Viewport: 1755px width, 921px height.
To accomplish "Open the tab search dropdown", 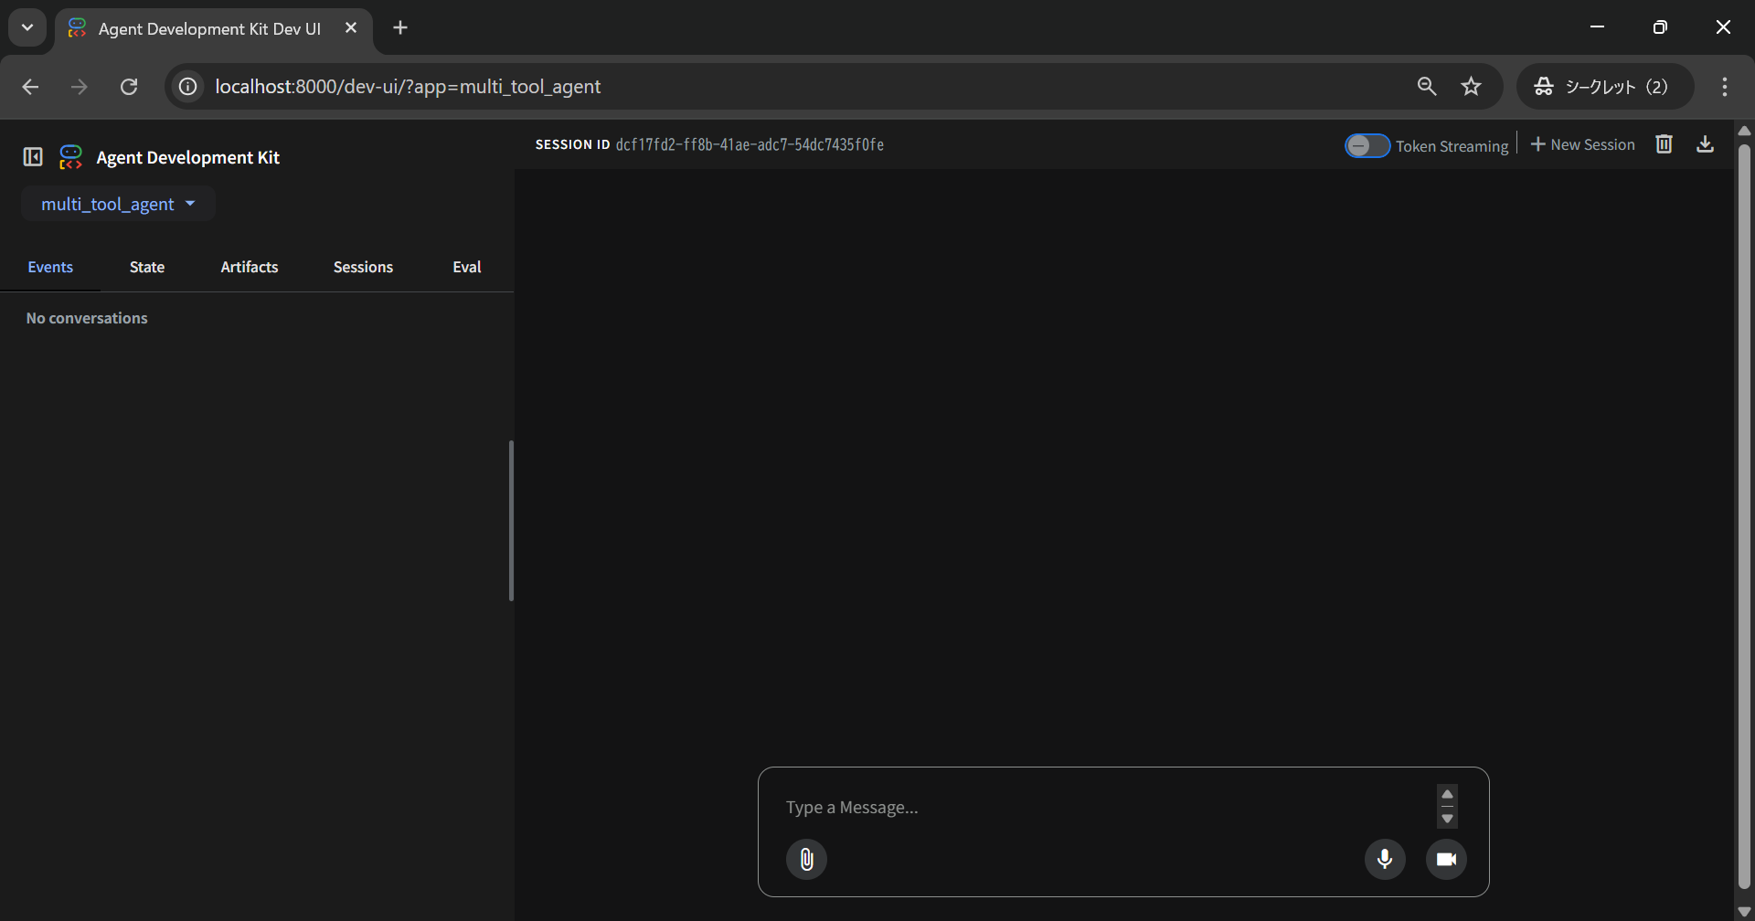I will pos(27,27).
